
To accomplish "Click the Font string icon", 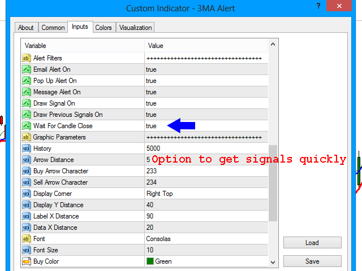I will [27, 239].
